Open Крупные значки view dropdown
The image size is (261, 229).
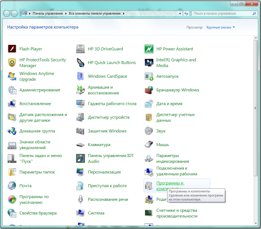[x=220, y=27]
